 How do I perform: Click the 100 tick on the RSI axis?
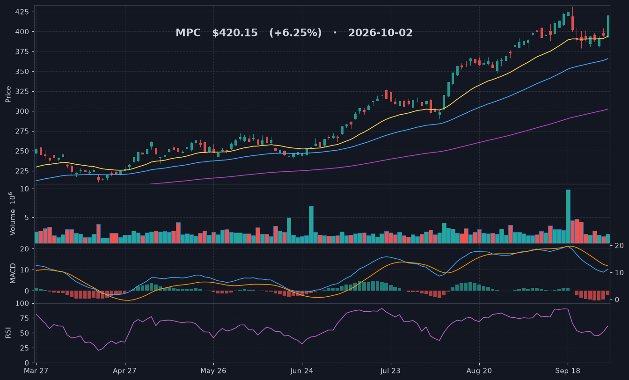(x=23, y=303)
